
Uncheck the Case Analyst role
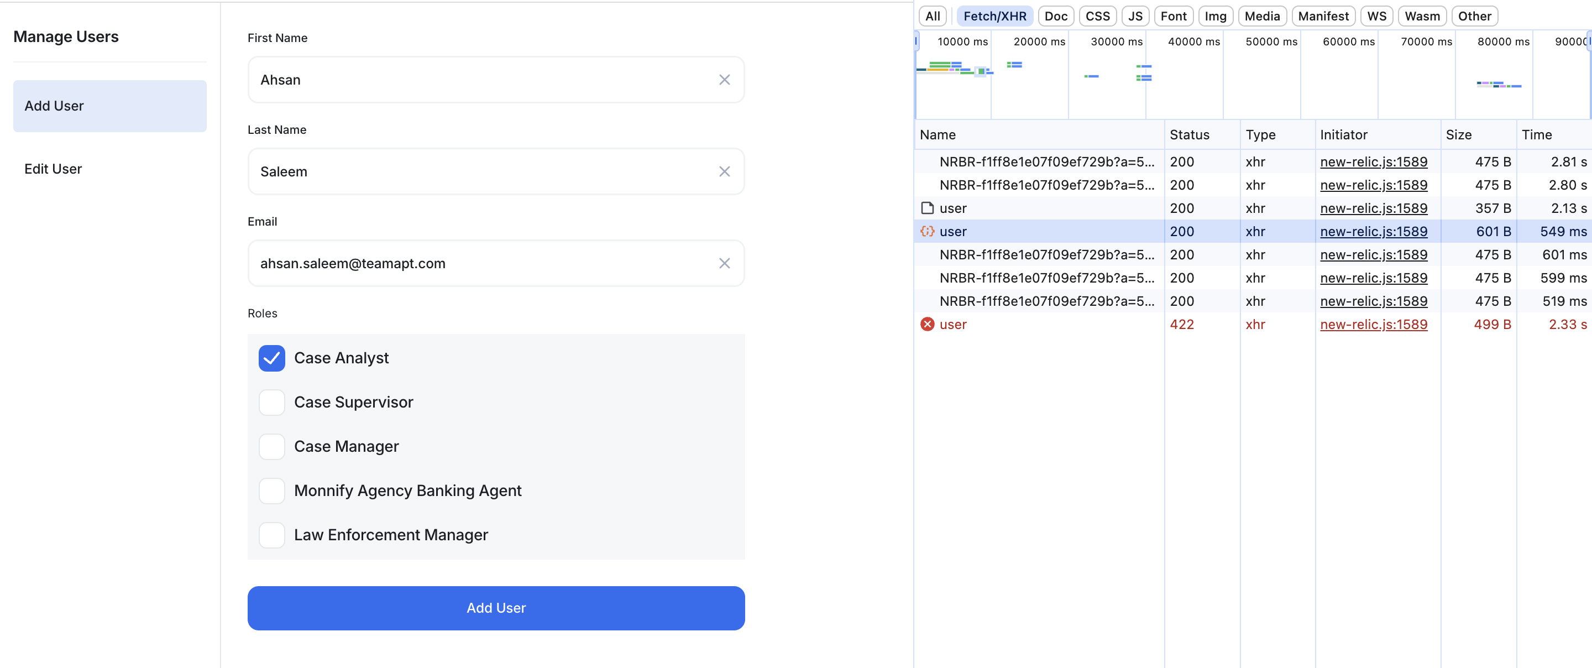272,358
